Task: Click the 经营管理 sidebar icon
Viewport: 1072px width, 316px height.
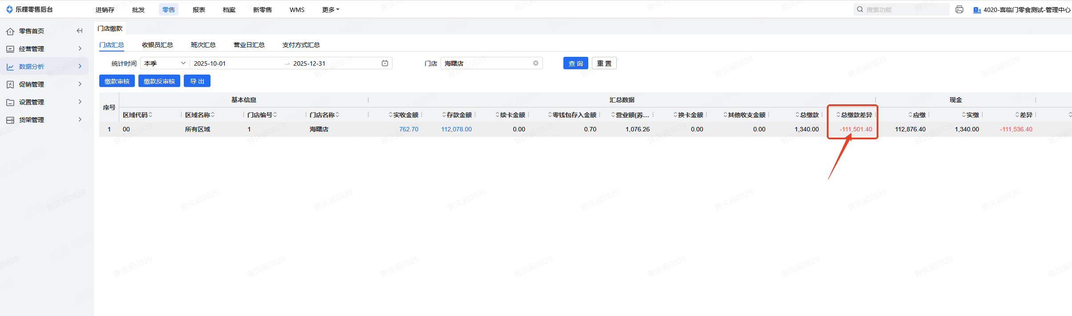Action: tap(10, 49)
